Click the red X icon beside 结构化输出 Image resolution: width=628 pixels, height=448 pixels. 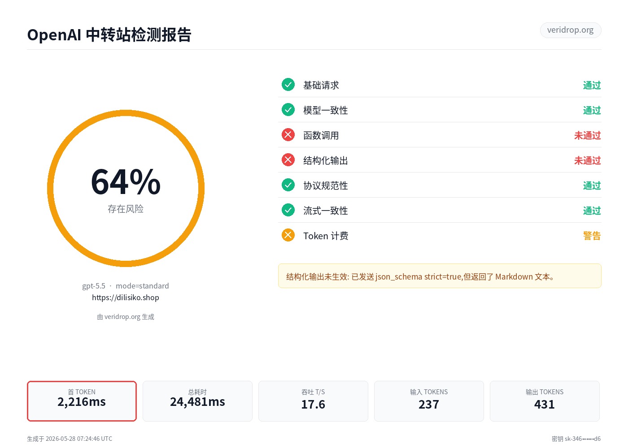pos(288,160)
